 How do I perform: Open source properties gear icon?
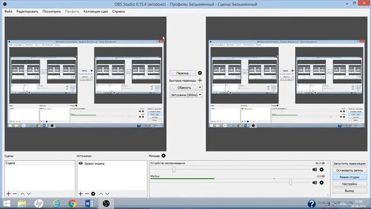coord(93,194)
